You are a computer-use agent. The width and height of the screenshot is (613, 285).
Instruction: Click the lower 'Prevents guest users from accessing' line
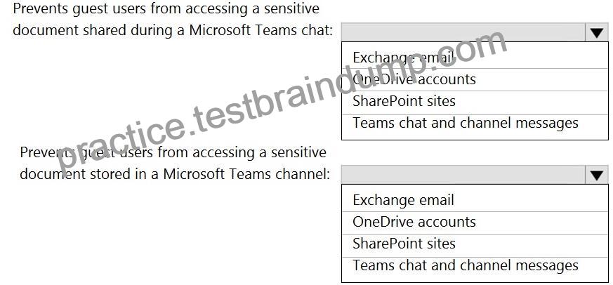pos(173,152)
